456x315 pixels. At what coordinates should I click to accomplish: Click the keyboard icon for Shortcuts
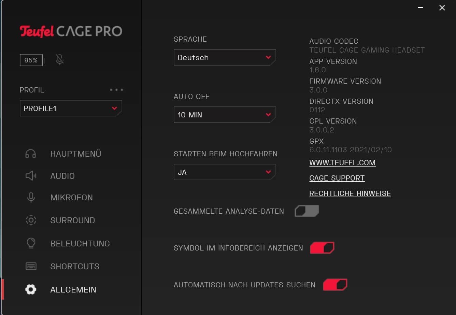pyautogui.click(x=31, y=266)
